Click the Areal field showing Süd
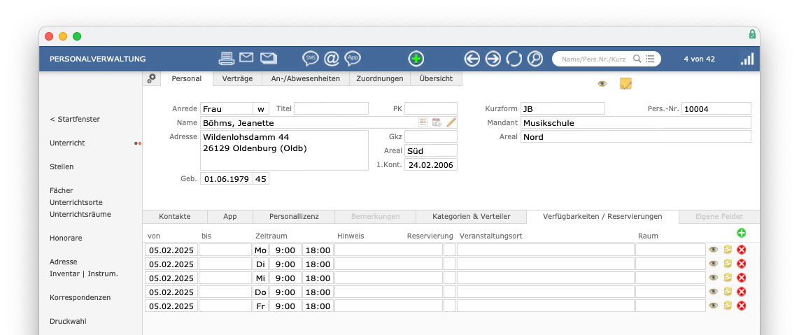 point(430,150)
